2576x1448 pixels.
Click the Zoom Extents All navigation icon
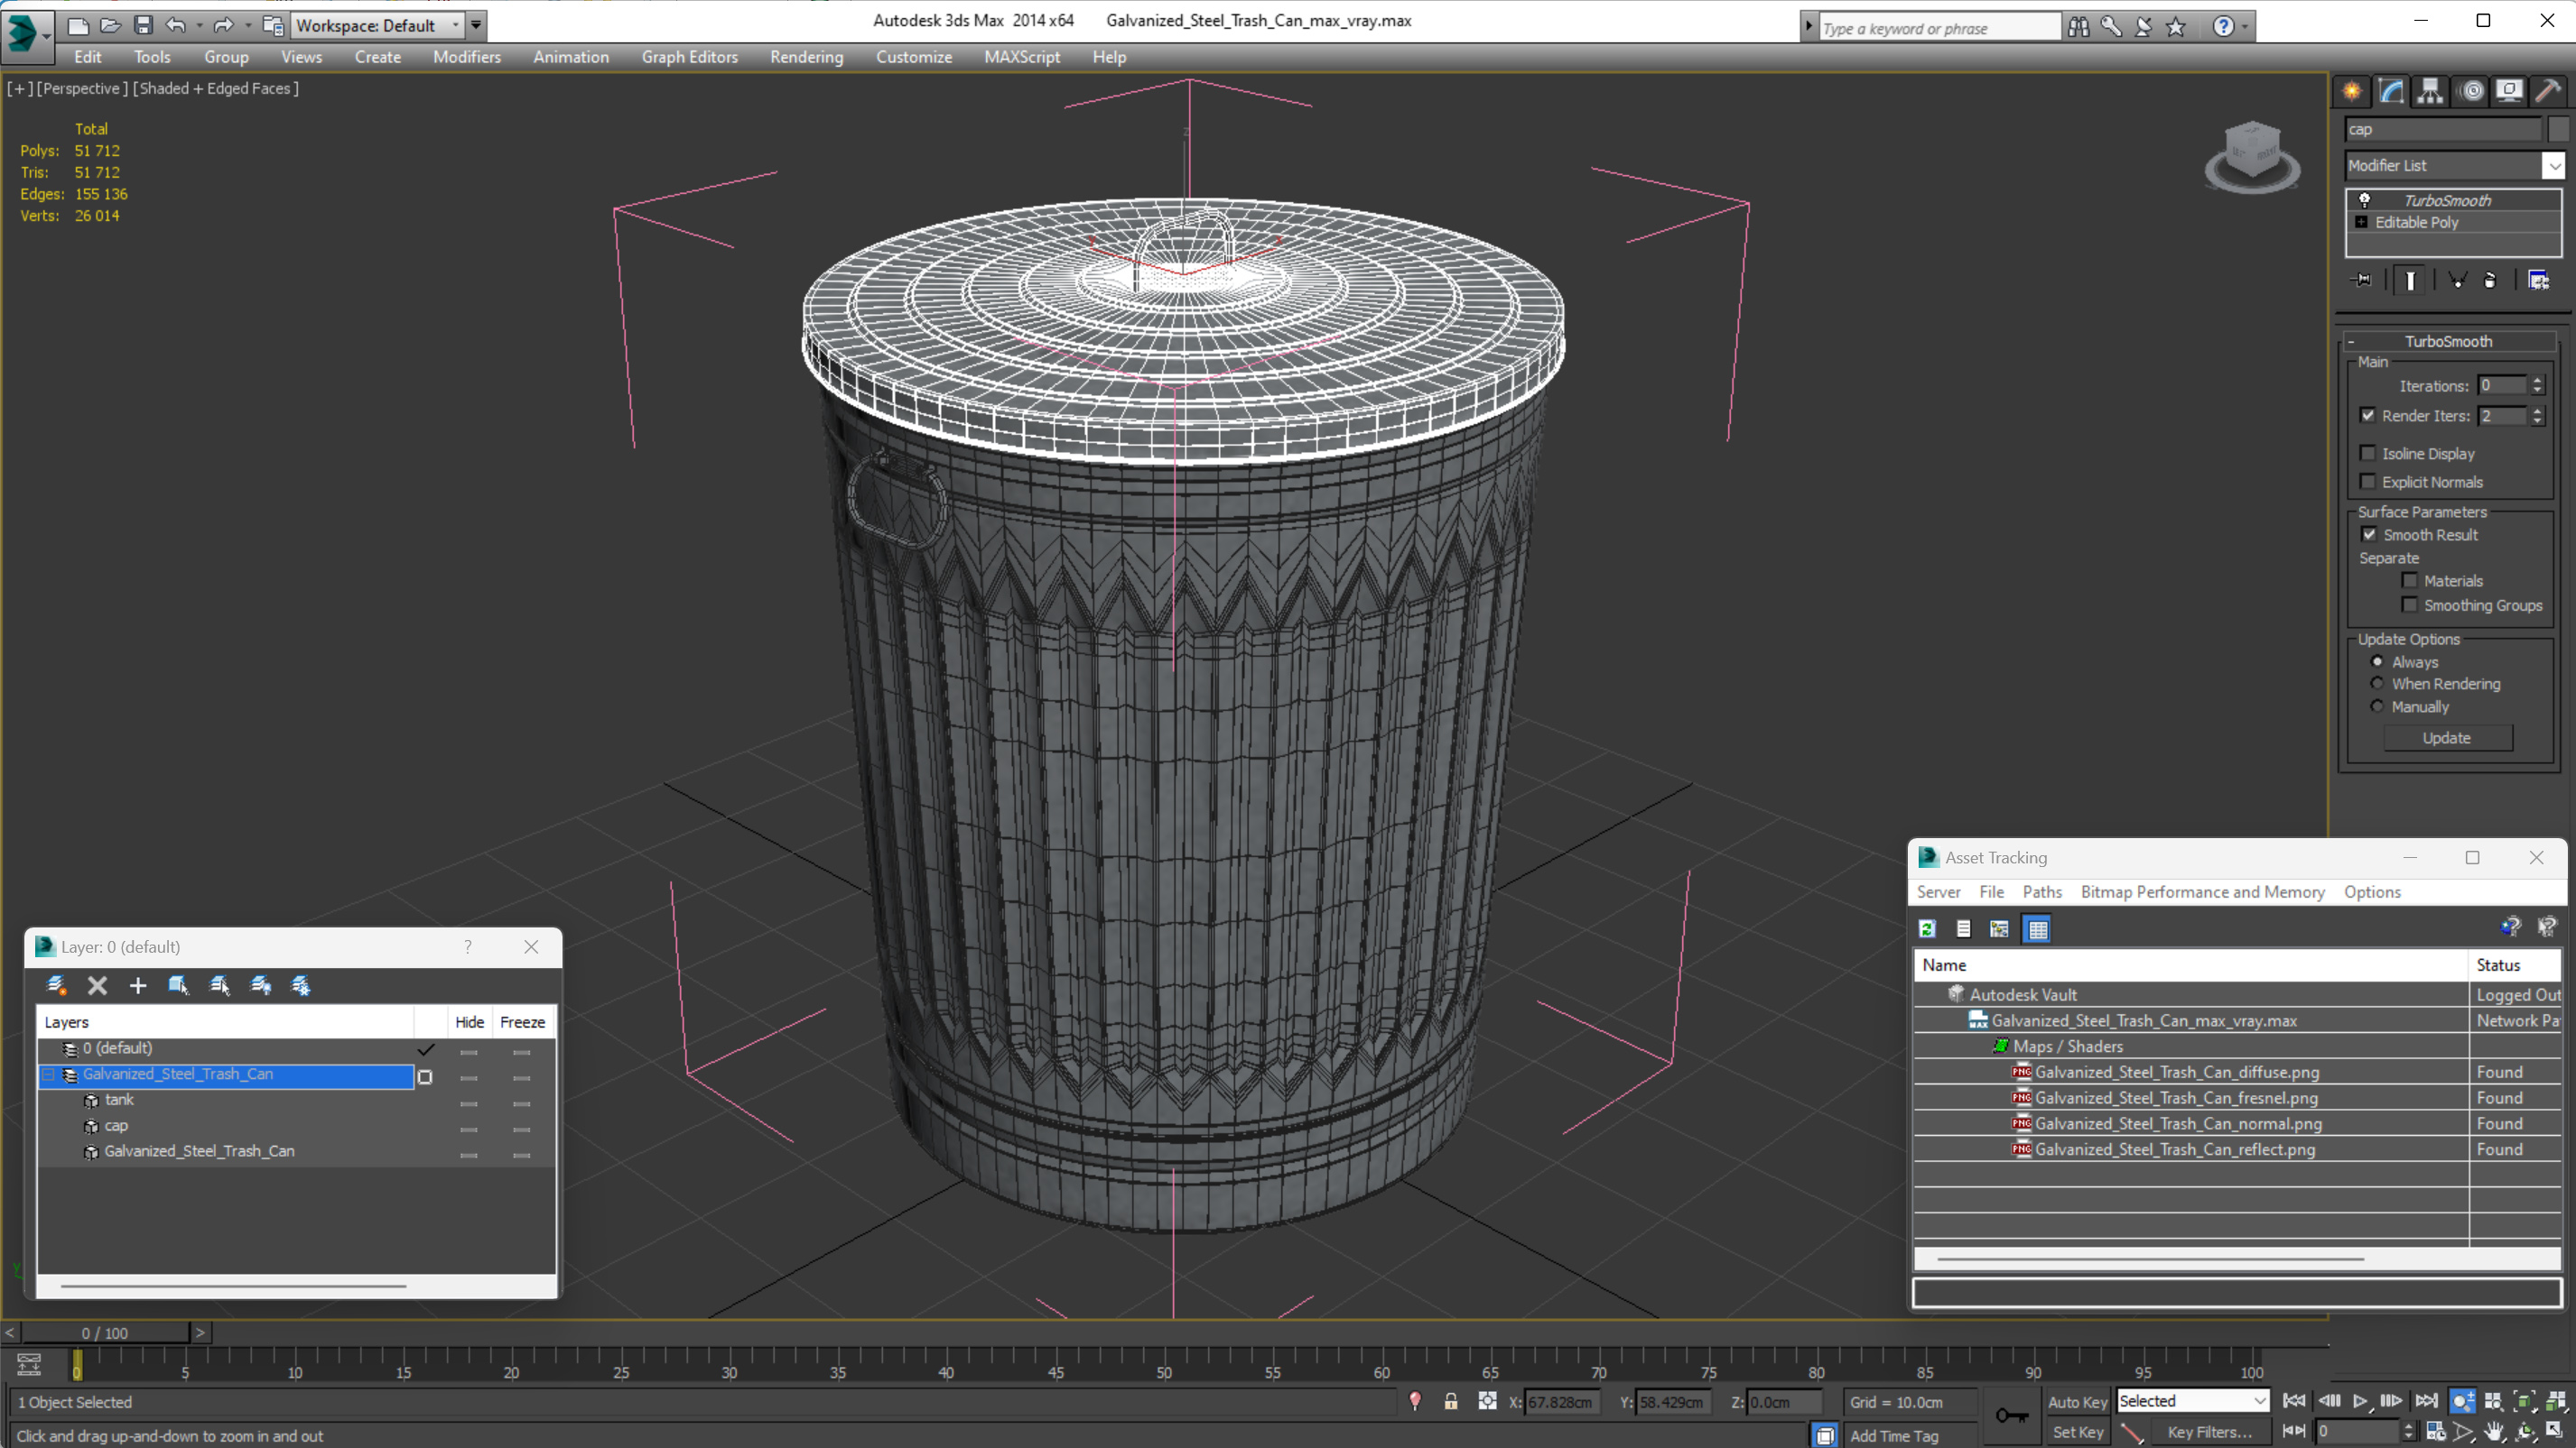pos(2555,1401)
